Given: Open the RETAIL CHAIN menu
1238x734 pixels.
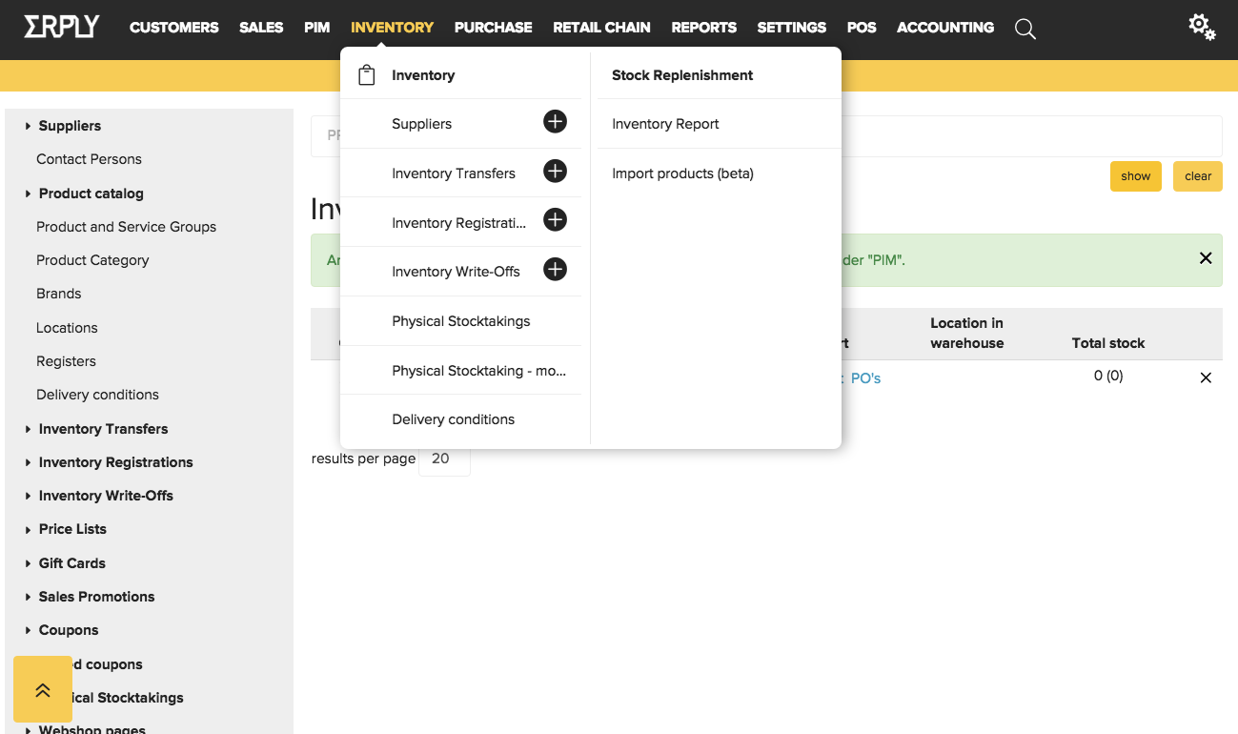Looking at the screenshot, I should [x=601, y=28].
